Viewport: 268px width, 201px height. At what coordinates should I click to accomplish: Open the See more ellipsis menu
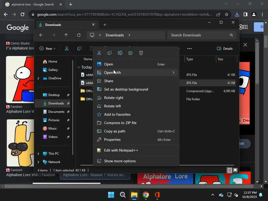tap(189, 48)
